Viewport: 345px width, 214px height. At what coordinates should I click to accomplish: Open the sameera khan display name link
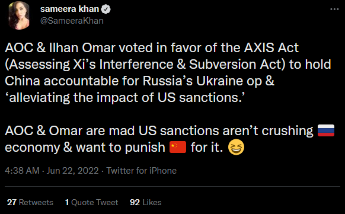click(70, 9)
